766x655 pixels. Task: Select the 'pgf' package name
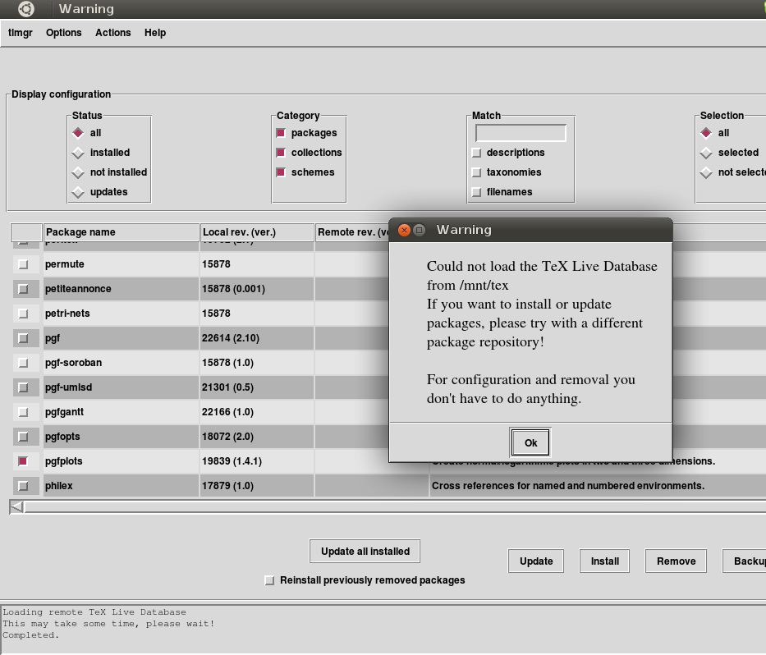(53, 338)
